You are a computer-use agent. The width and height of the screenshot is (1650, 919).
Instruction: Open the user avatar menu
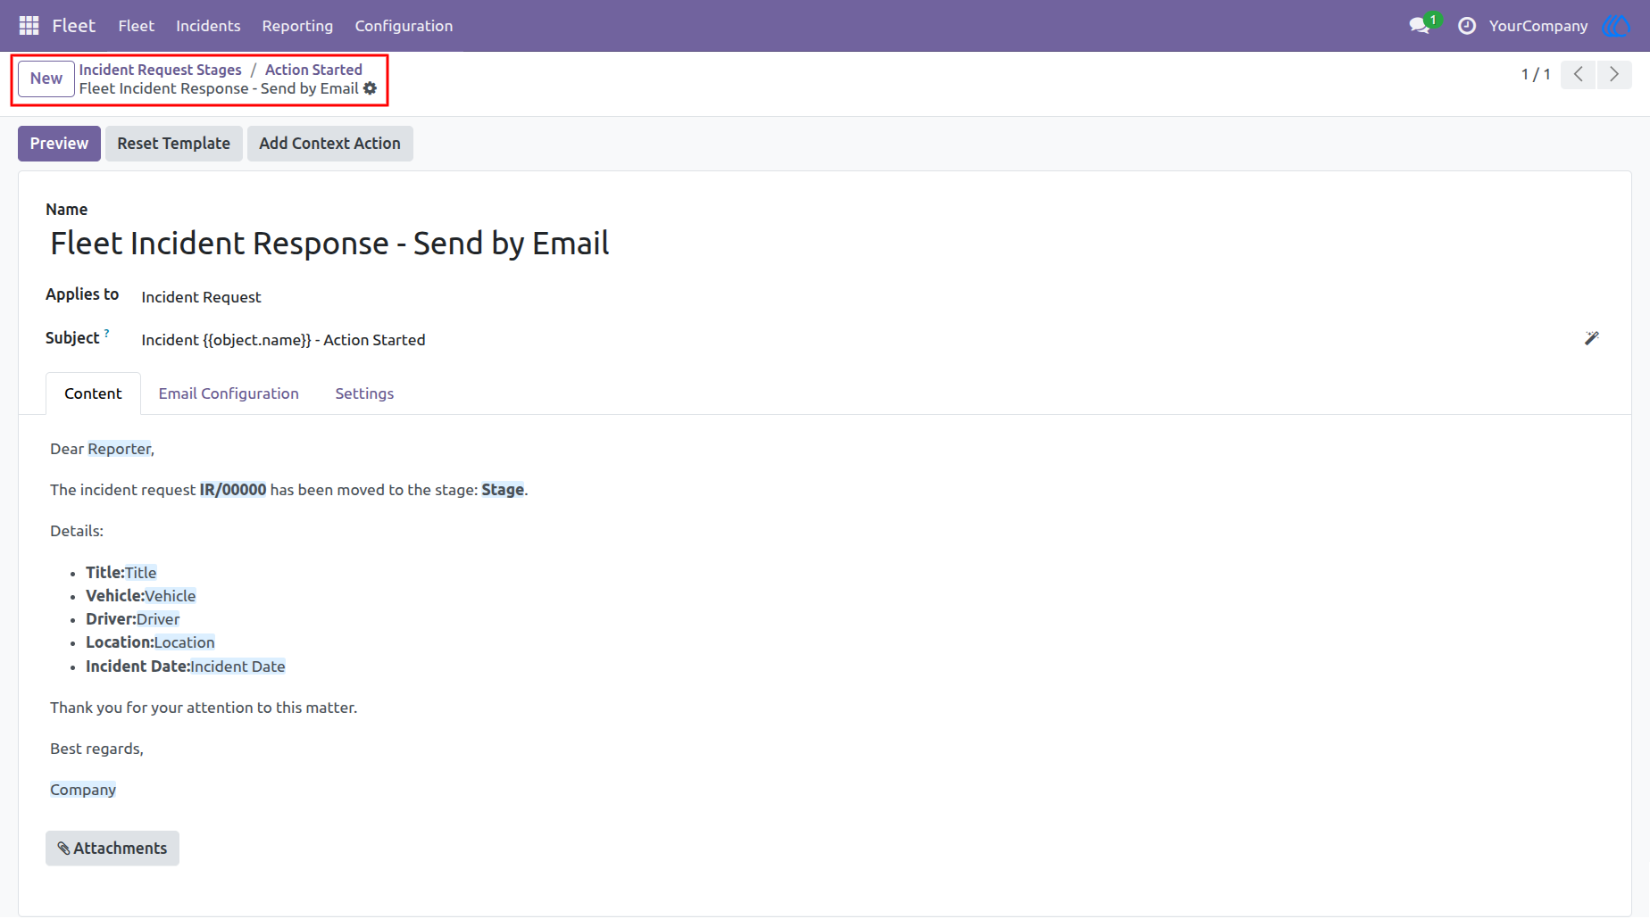[x=1617, y=26]
